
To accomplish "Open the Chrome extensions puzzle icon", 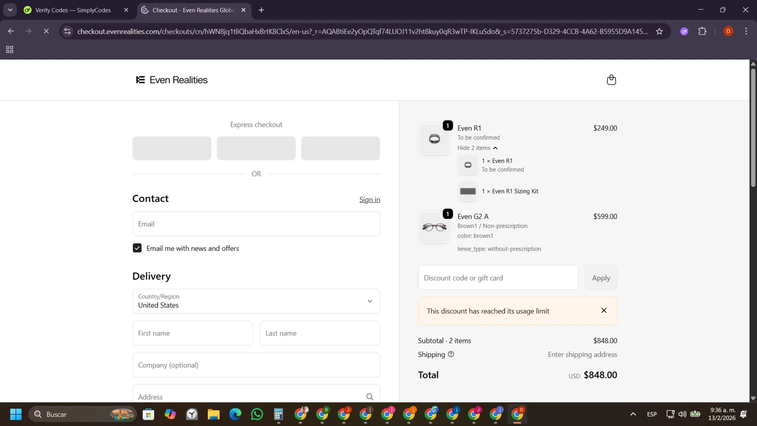I will [x=702, y=31].
